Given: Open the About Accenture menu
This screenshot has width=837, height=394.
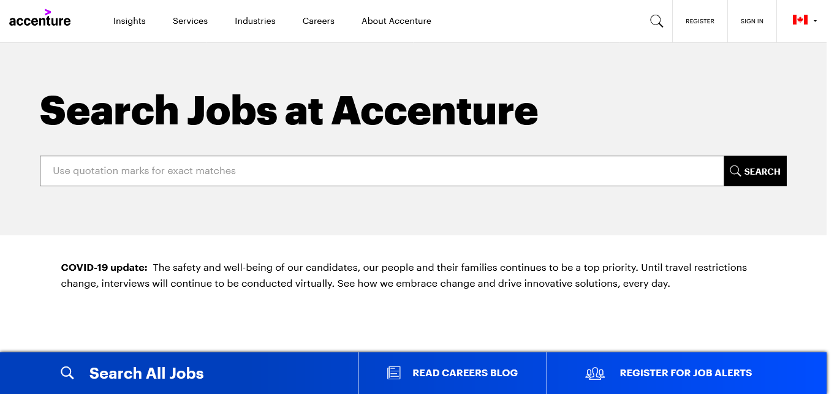Looking at the screenshot, I should (x=396, y=21).
